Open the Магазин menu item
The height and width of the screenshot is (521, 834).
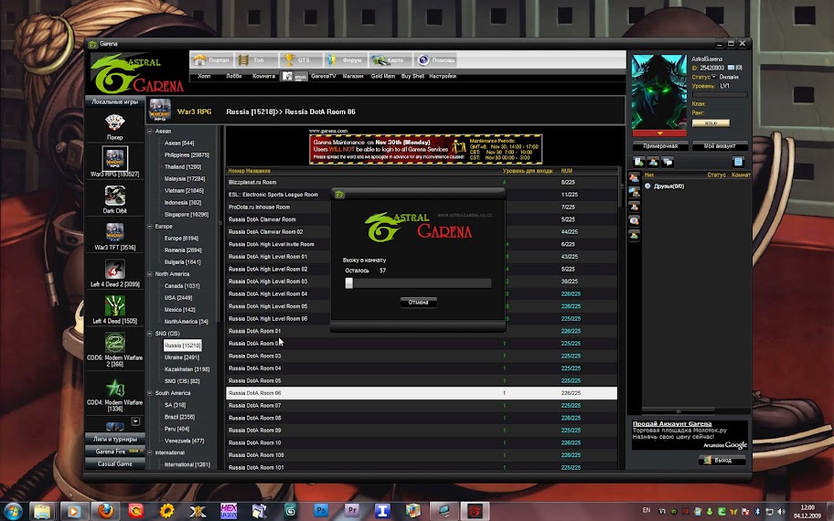tap(353, 77)
